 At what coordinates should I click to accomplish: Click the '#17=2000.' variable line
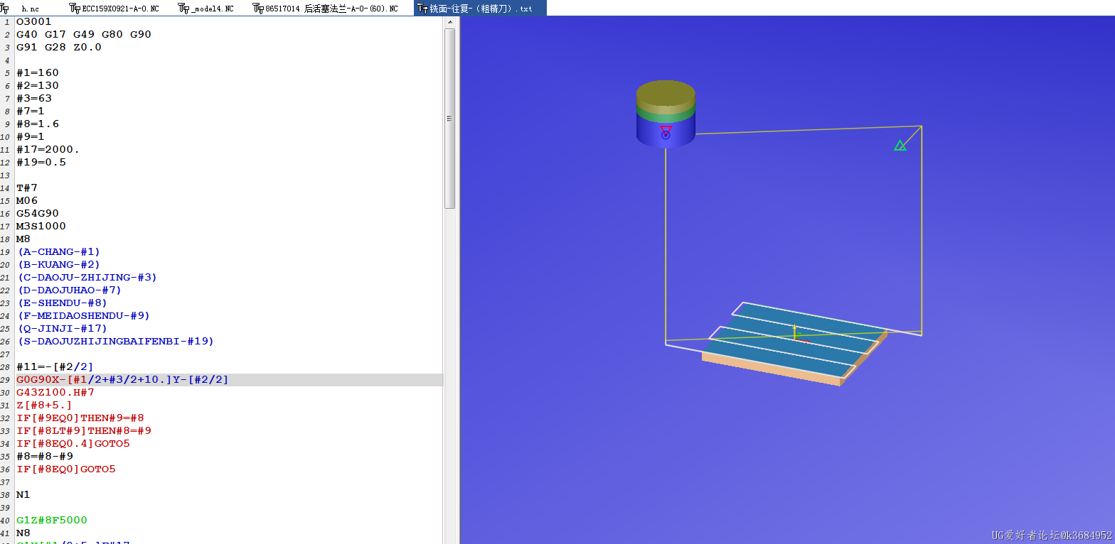48,149
